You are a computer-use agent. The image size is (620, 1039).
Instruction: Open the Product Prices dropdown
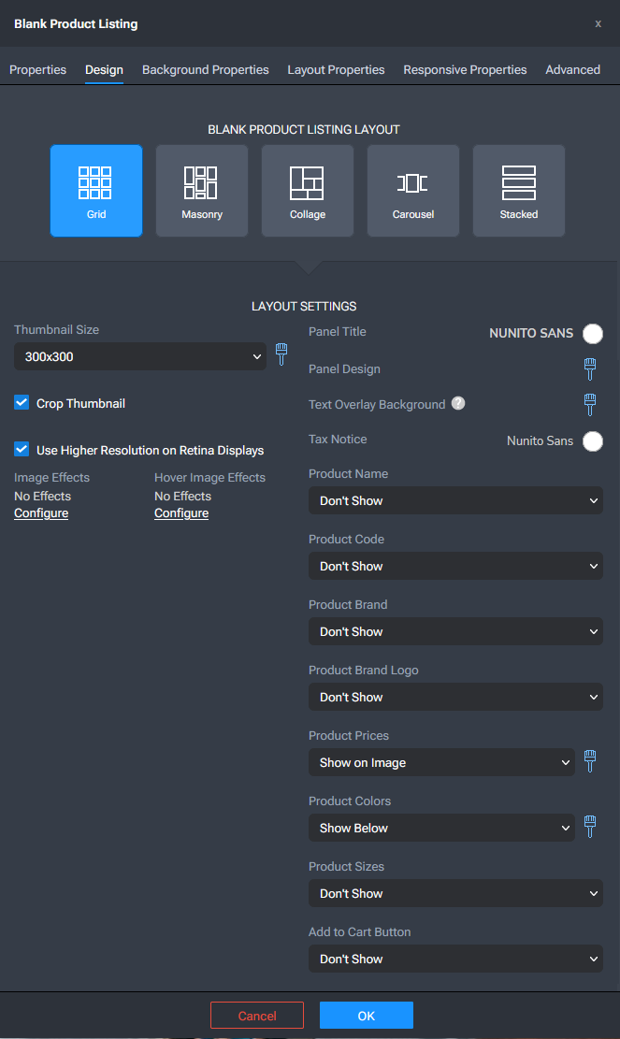[441, 762]
